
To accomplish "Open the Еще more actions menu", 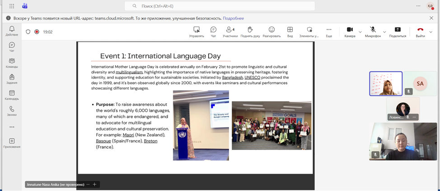I will (x=329, y=32).
